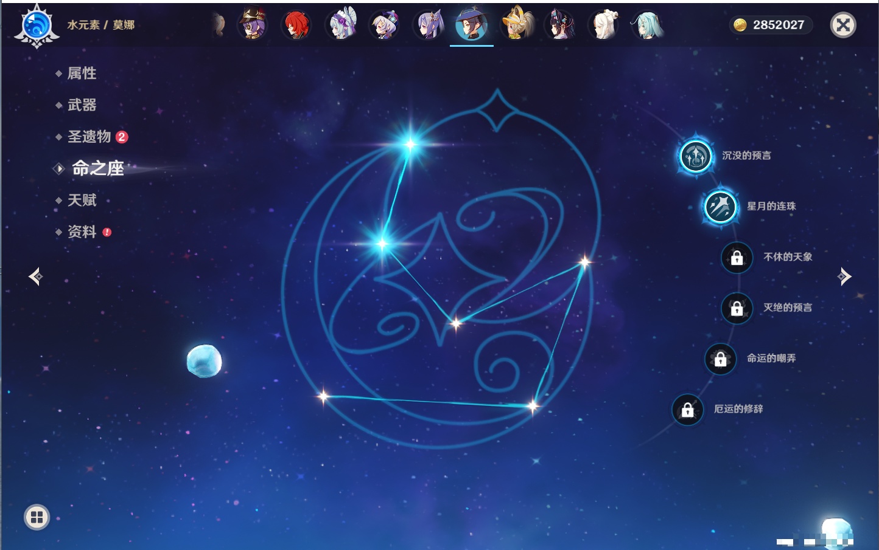Click the locked 不休的天象 node icon
The width and height of the screenshot is (879, 550).
737,258
